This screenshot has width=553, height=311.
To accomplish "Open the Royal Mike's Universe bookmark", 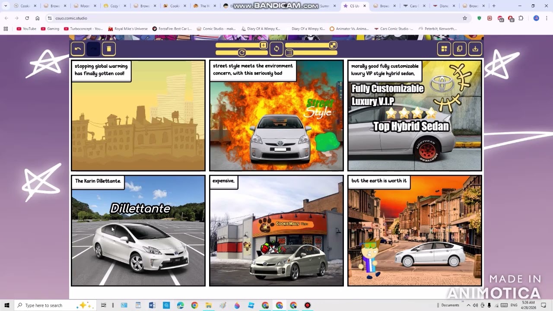I will tap(128, 29).
